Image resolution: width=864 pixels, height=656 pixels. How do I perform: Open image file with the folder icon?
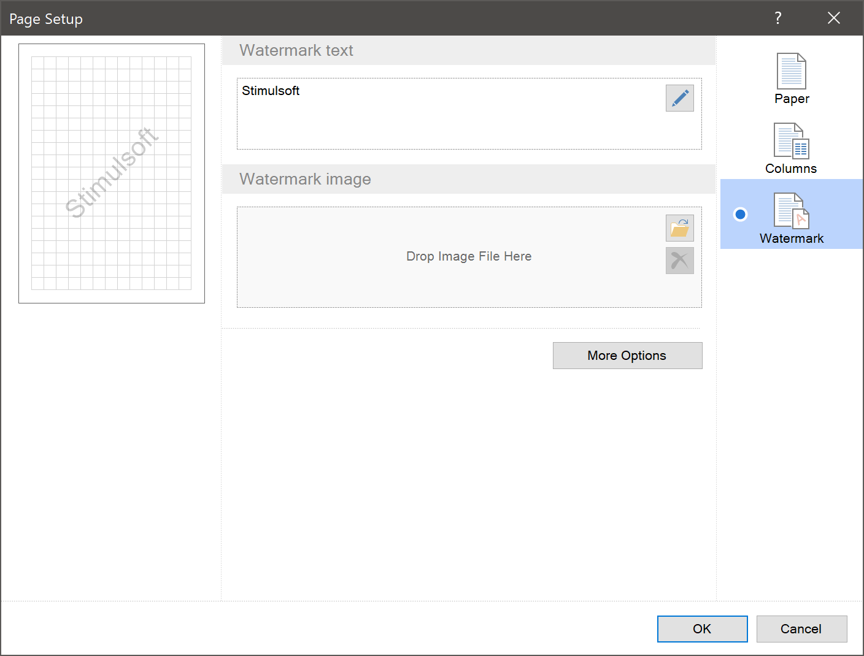pyautogui.click(x=679, y=228)
